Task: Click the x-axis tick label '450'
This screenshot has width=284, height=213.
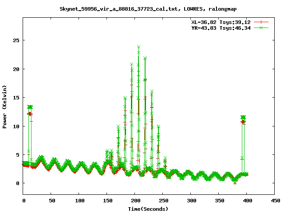Action: point(276,201)
